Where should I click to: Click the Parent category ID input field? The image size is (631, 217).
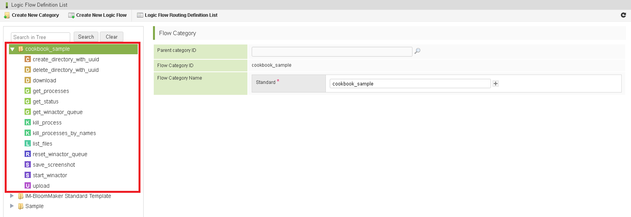click(x=332, y=52)
